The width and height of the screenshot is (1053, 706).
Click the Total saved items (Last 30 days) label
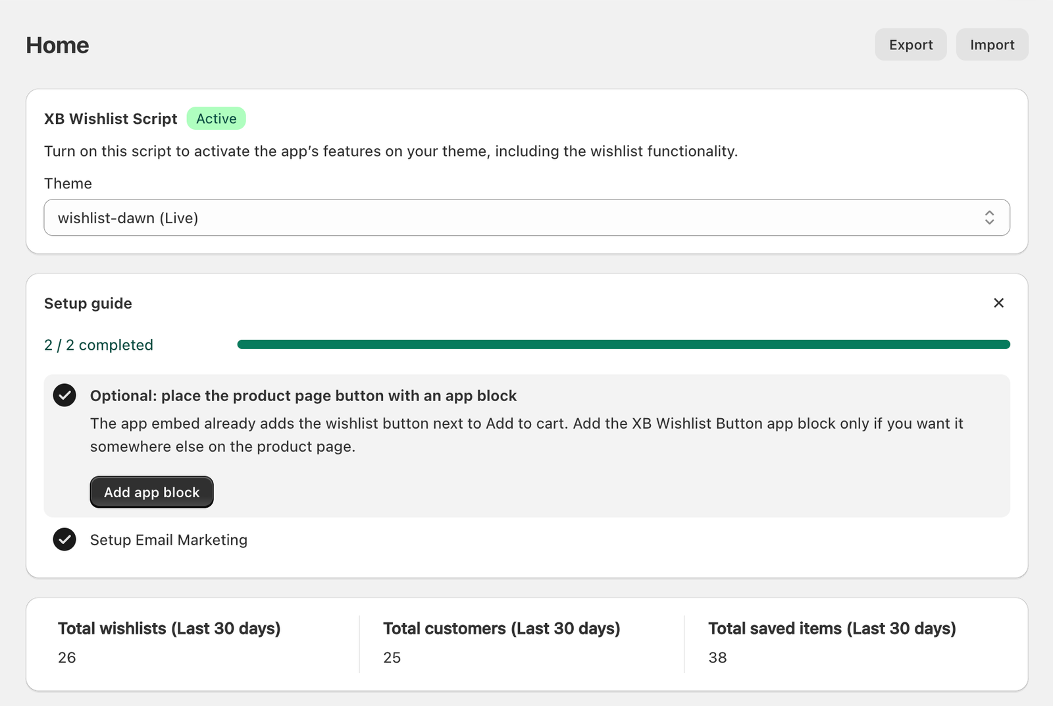pos(832,628)
